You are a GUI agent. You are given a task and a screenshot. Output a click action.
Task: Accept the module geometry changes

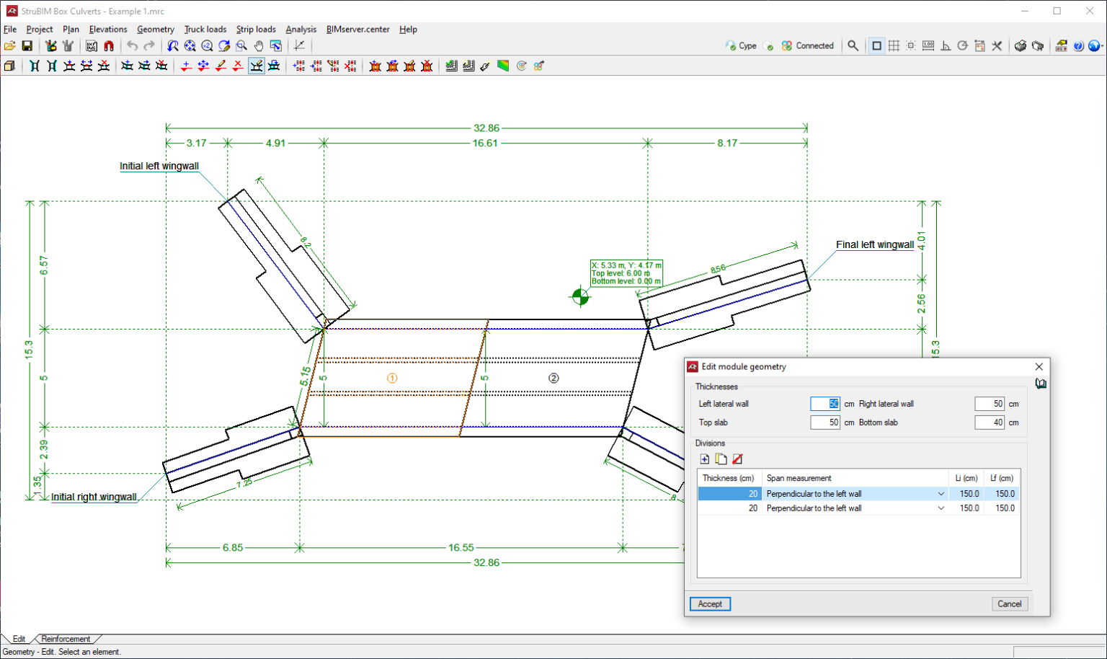point(710,604)
